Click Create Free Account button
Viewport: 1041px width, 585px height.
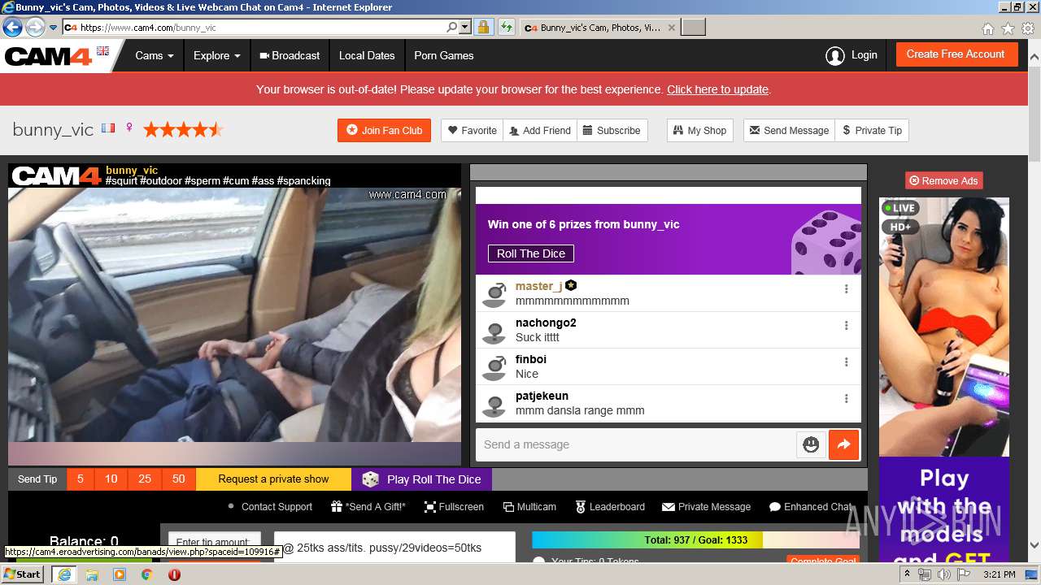click(x=956, y=54)
